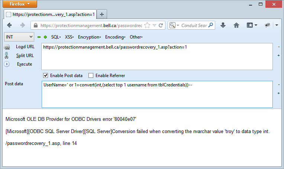Click the Load URL drive icon
The image size is (284, 169).
click(x=7, y=47)
